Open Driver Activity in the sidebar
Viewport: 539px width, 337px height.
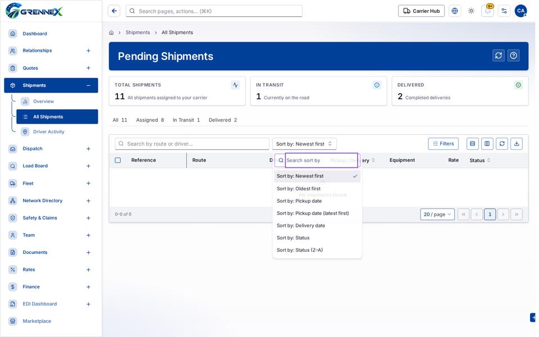[48, 131]
